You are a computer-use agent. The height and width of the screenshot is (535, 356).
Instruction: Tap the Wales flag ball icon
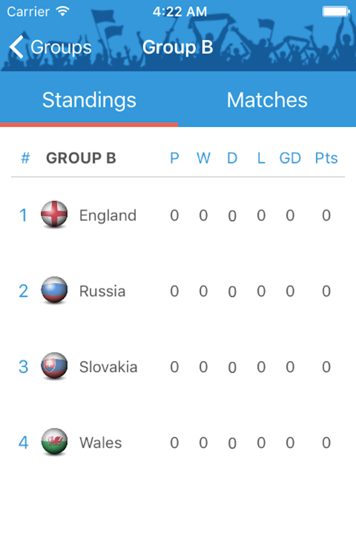point(54,441)
